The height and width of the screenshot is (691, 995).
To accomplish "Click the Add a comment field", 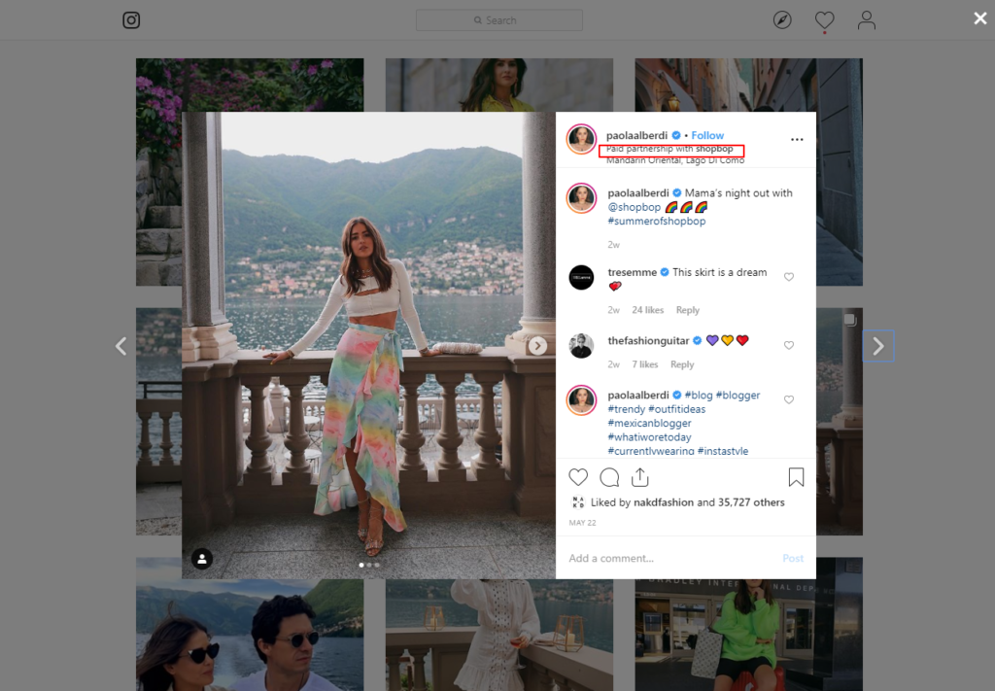I will [x=672, y=559].
